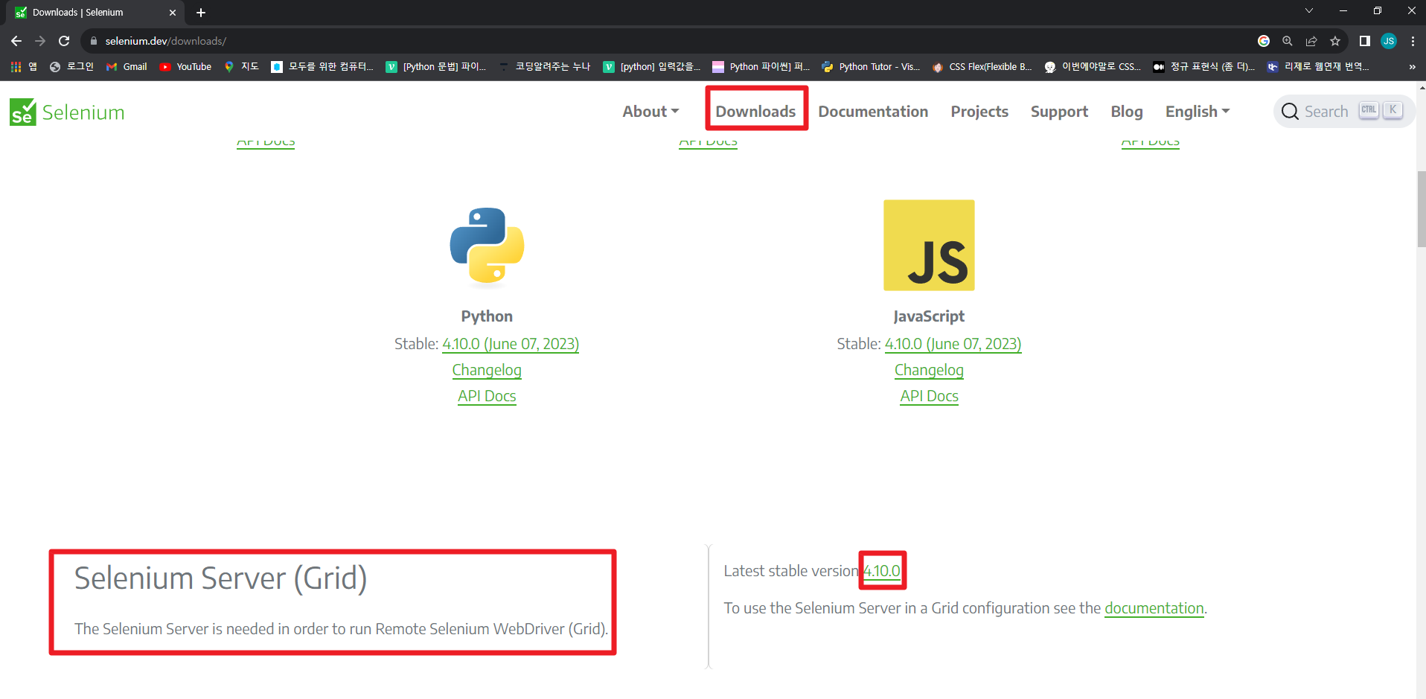This screenshot has width=1426, height=699.
Task: Select the Selenium Server (Grid) heading text
Action: point(220,578)
